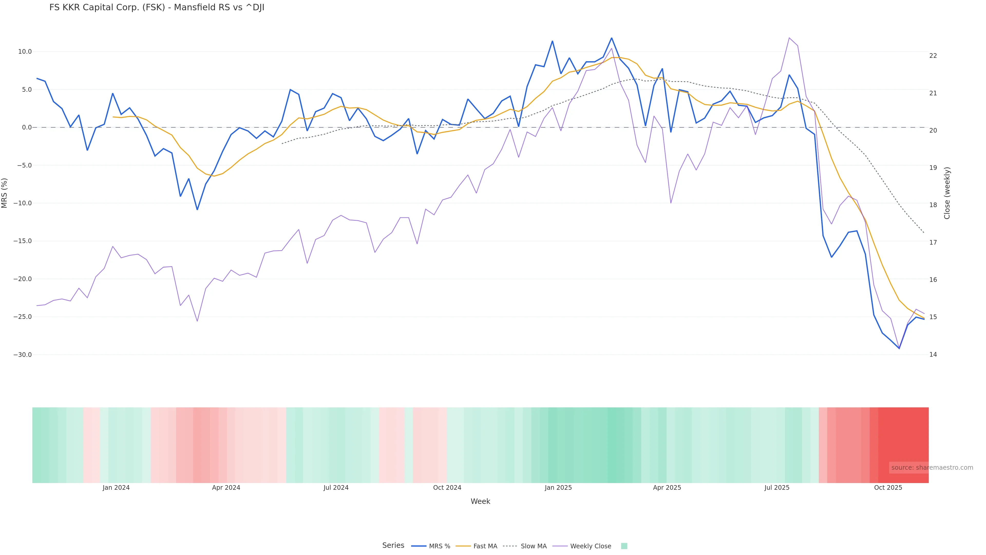Screen dimensions: 986x555
Task: Click the Oct 2025 x-axis label
Action: pyautogui.click(x=888, y=488)
